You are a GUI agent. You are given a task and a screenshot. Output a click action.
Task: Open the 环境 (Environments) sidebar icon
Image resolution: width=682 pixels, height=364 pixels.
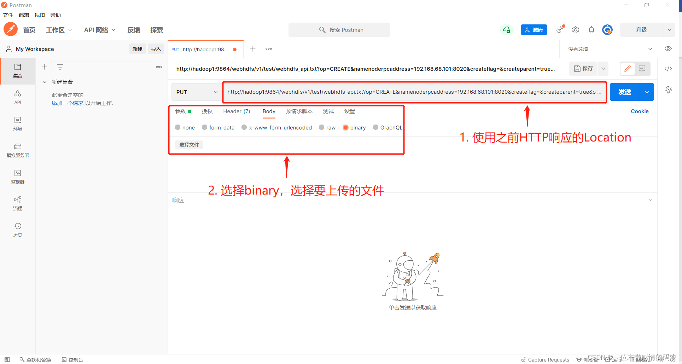[x=18, y=123]
